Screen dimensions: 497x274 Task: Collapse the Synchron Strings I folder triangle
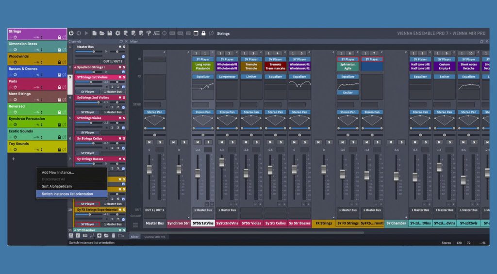(x=75, y=67)
